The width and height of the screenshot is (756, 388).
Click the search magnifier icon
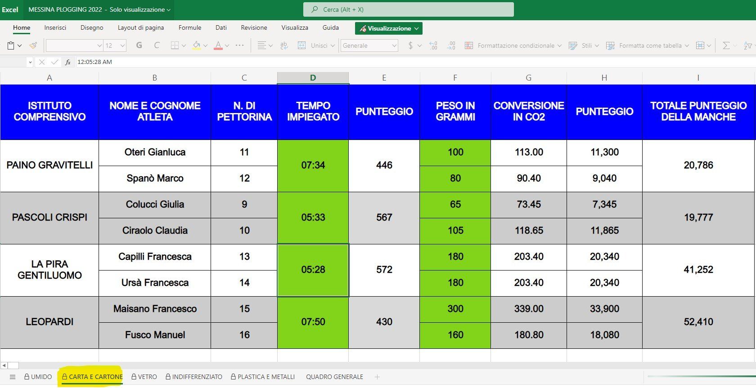pyautogui.click(x=314, y=9)
